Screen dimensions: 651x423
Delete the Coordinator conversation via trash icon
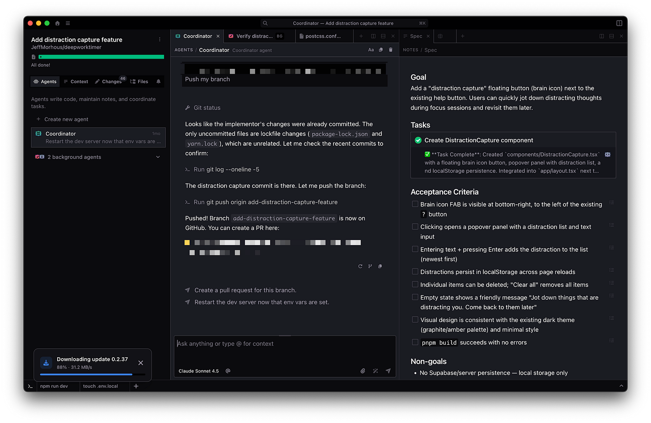coord(390,50)
